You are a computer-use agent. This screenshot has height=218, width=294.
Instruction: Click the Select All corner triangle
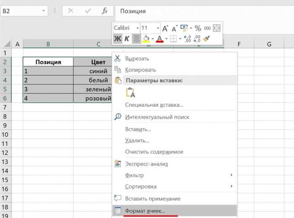7,44
